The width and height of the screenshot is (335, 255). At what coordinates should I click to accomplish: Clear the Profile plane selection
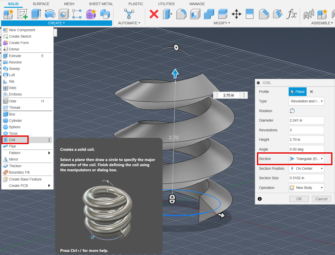click(311, 92)
